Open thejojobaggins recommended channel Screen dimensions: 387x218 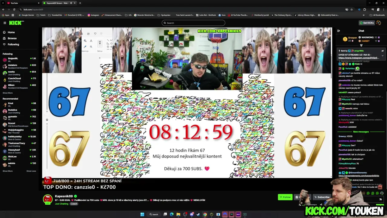(x=19, y=131)
